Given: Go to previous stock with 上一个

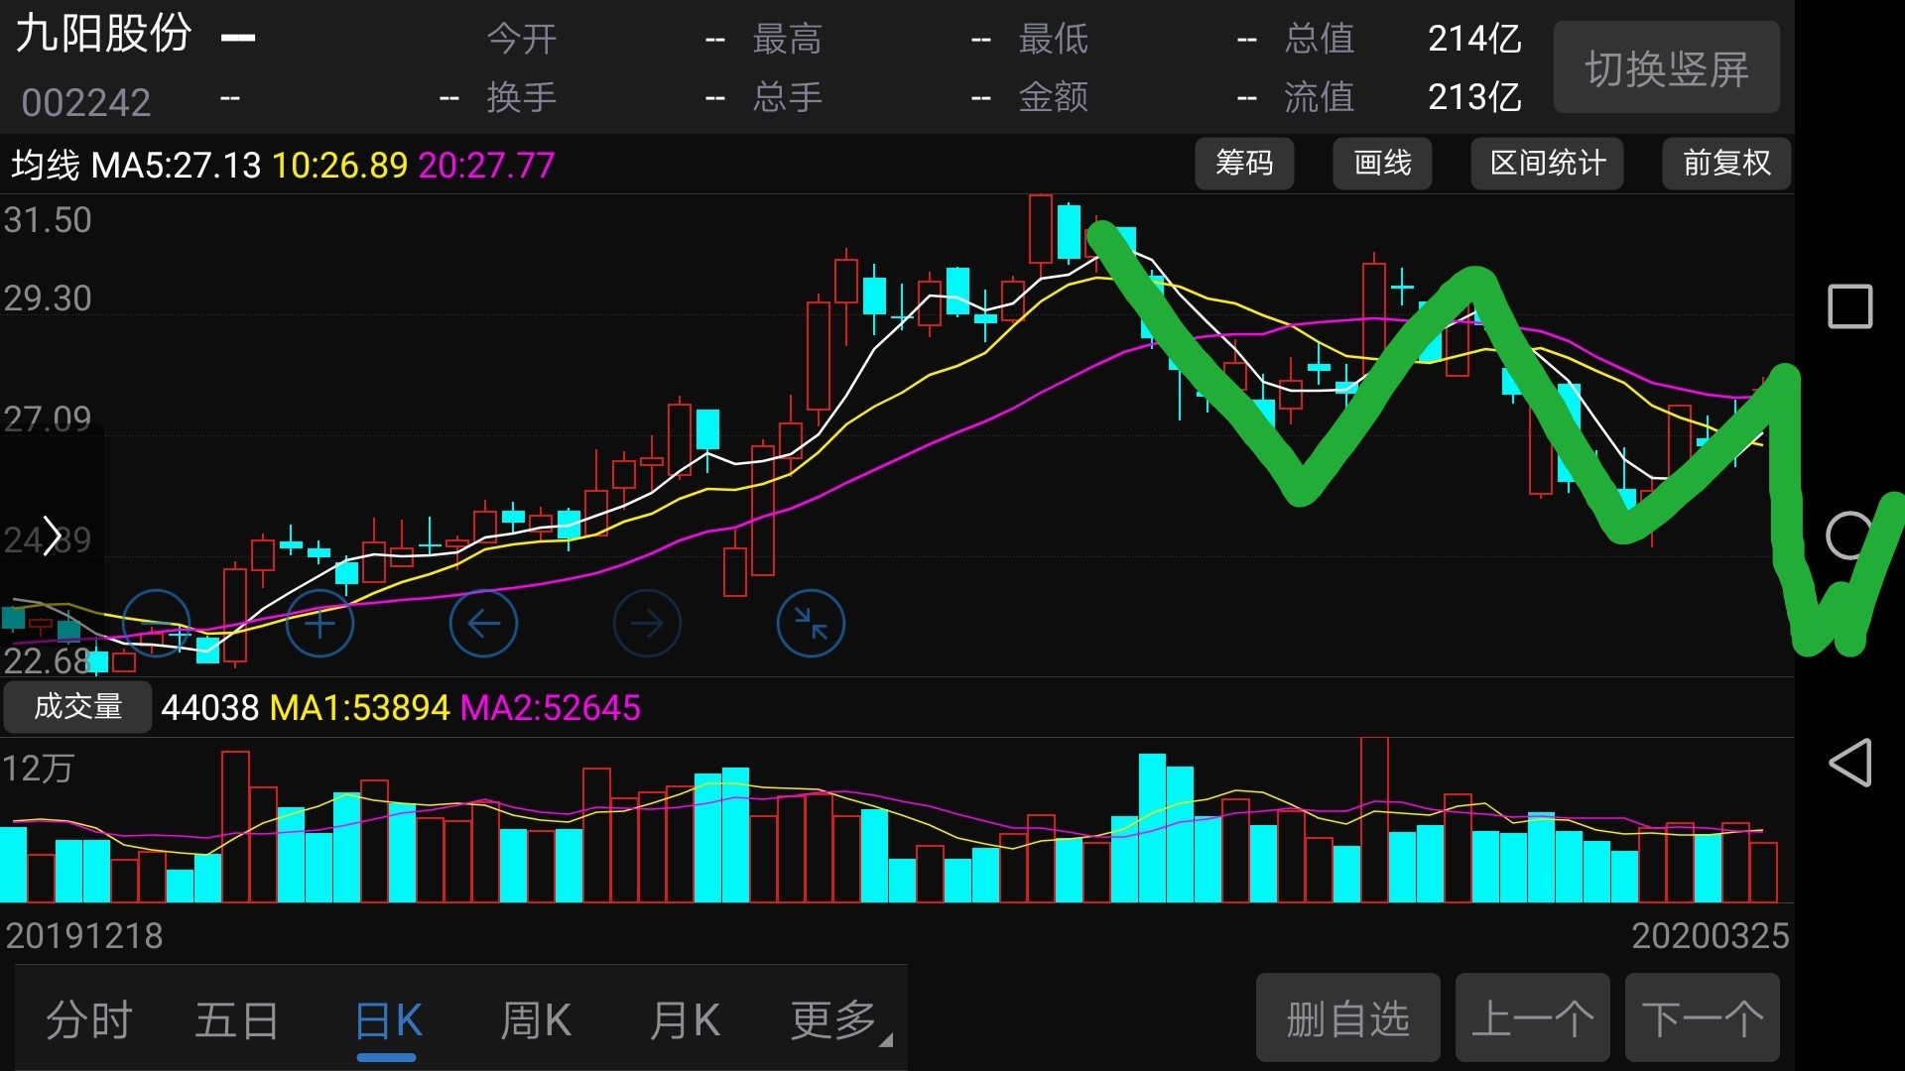Looking at the screenshot, I should pos(1532,1018).
